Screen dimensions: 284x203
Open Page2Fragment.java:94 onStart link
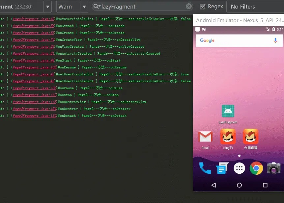coord(34,60)
